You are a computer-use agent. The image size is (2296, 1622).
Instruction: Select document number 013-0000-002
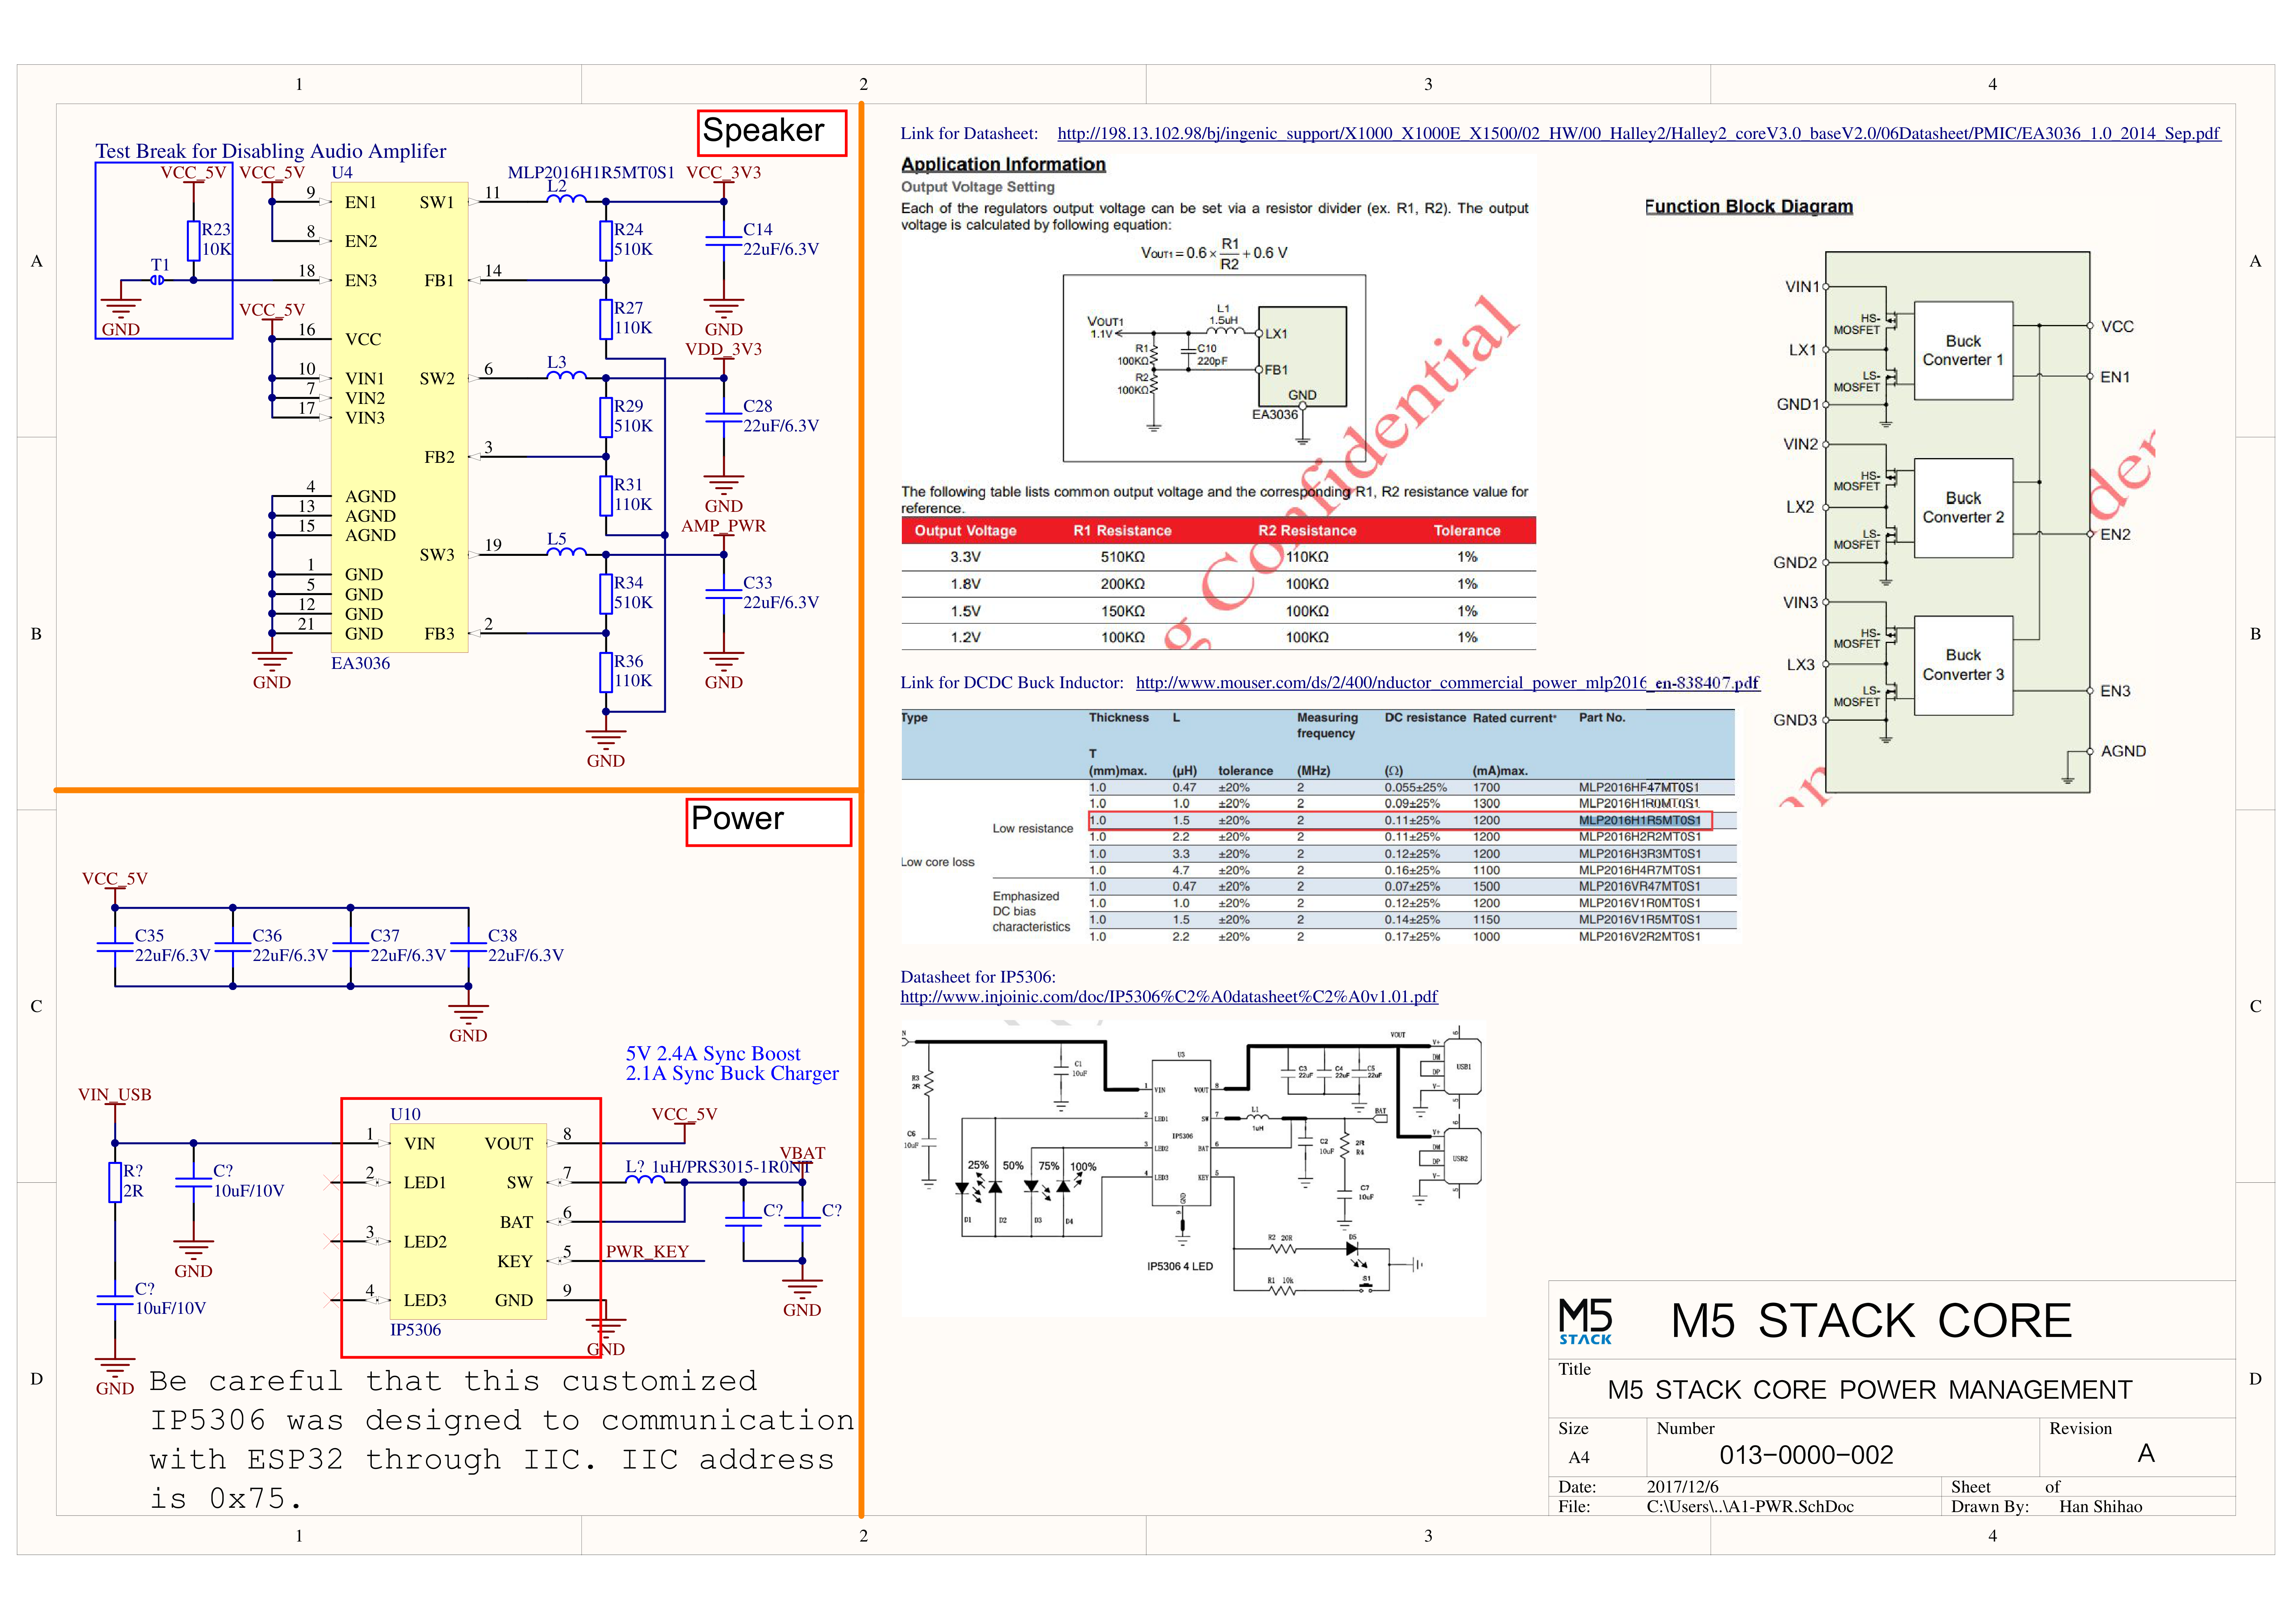tap(1806, 1455)
